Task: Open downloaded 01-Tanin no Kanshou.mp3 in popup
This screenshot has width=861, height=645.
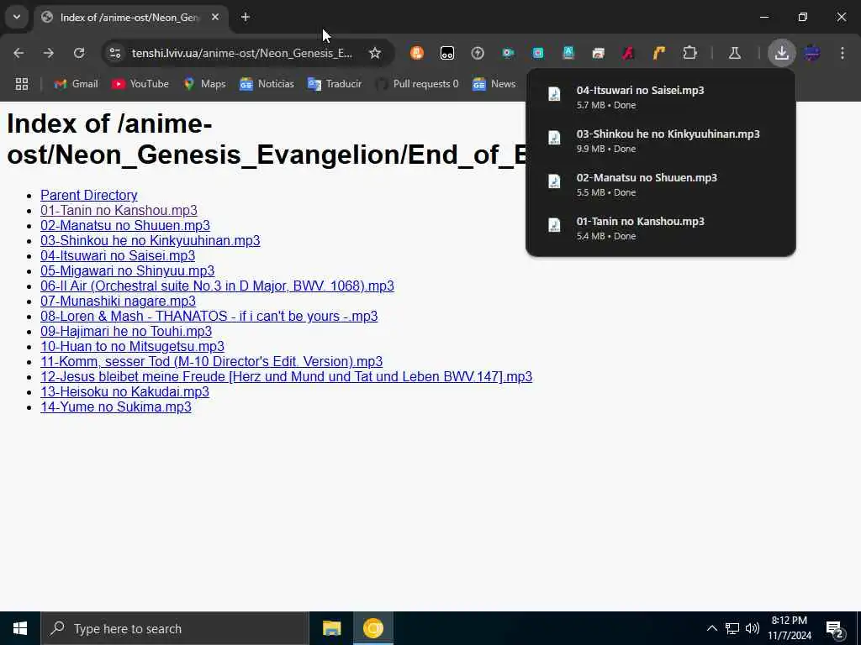Action: click(x=661, y=228)
